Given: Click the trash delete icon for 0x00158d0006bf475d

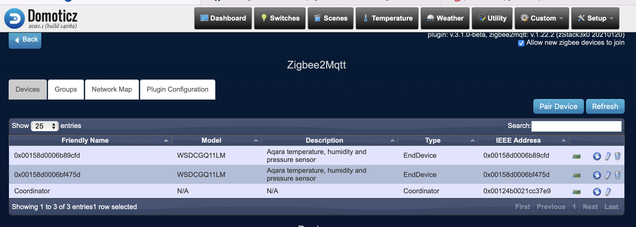Looking at the screenshot, I should [x=617, y=175].
